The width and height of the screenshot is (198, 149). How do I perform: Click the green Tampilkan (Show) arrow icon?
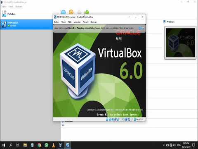[87, 12]
